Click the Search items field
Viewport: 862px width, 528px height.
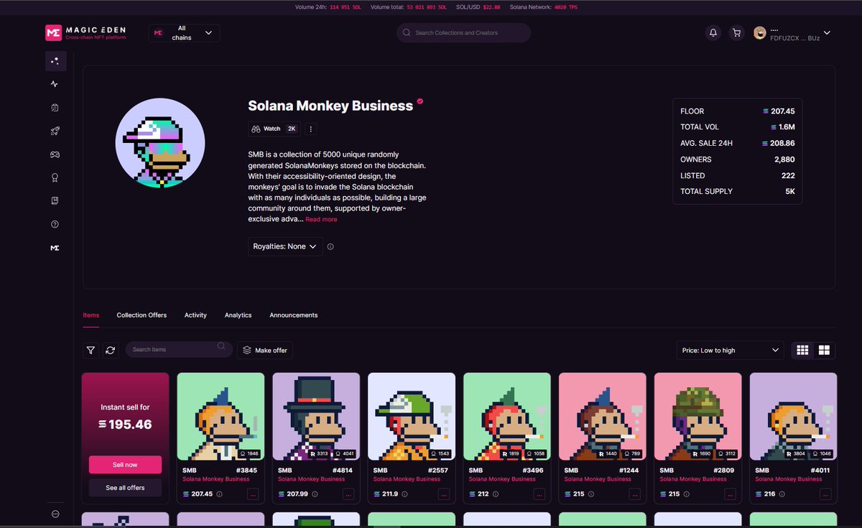tap(179, 350)
